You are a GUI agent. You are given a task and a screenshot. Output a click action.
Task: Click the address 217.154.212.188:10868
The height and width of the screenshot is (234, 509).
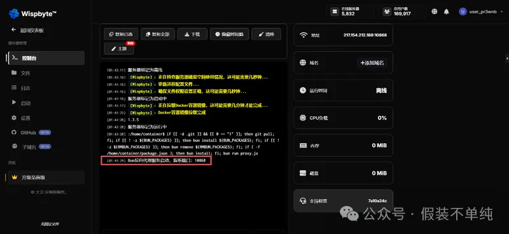365,35
